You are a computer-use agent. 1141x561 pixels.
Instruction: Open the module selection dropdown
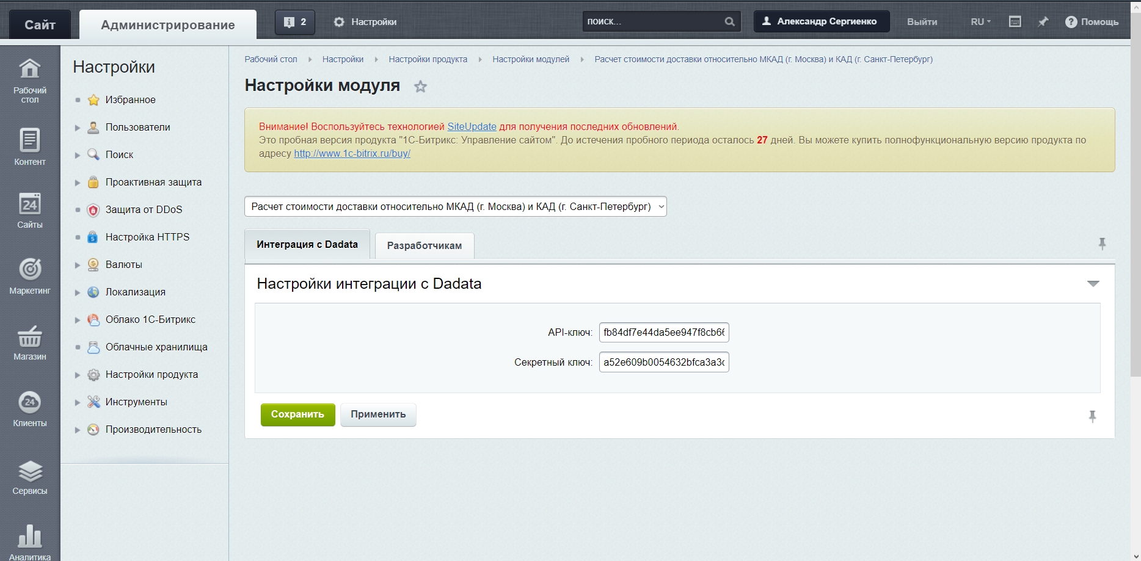click(x=455, y=206)
